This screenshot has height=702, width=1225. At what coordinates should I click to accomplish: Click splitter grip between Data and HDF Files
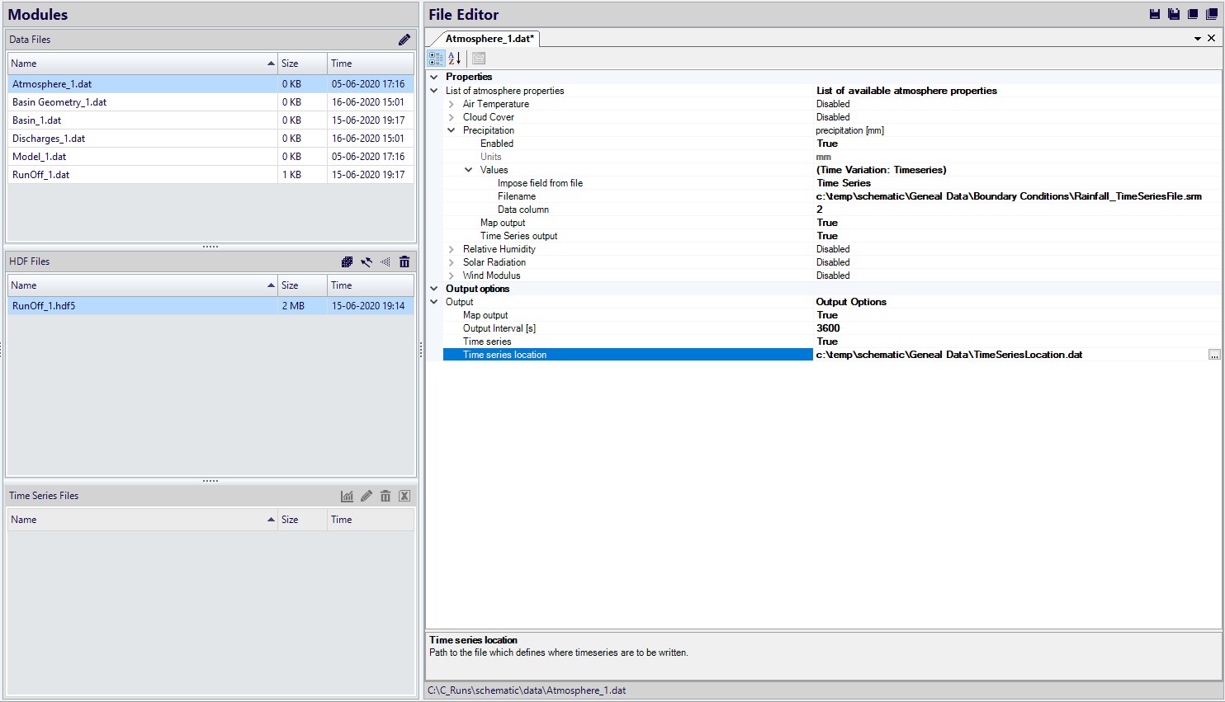click(210, 247)
